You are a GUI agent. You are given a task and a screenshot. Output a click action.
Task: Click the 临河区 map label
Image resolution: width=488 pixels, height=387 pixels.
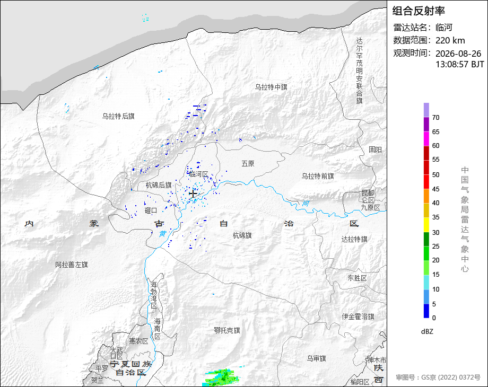[x=198, y=174]
